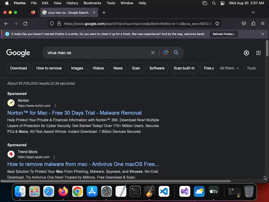Open the Window menu
Viewport: 269px width, 202px height.
tap(127, 3)
